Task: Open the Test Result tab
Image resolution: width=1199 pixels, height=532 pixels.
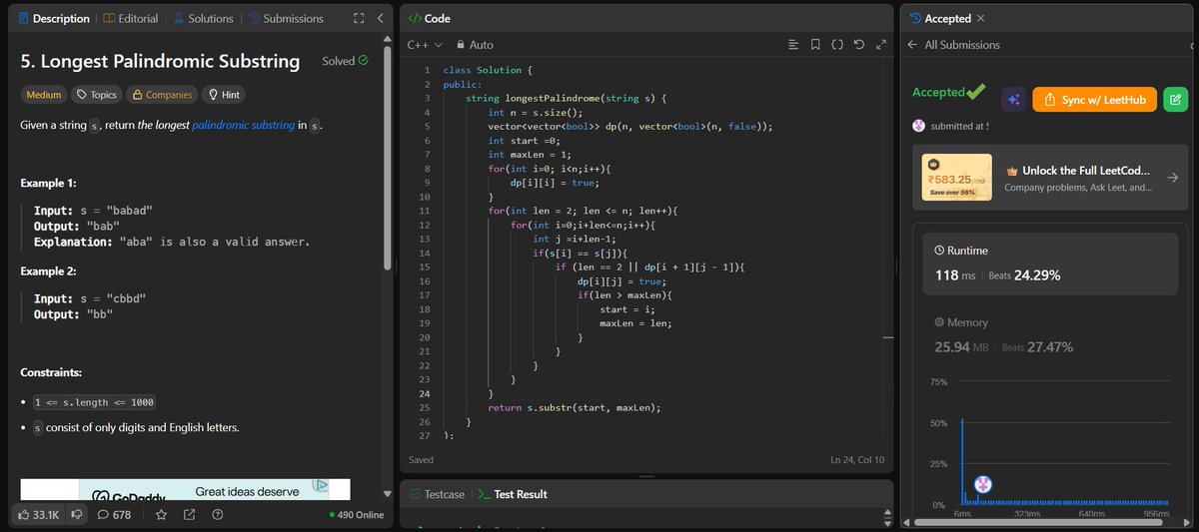Action: point(512,494)
